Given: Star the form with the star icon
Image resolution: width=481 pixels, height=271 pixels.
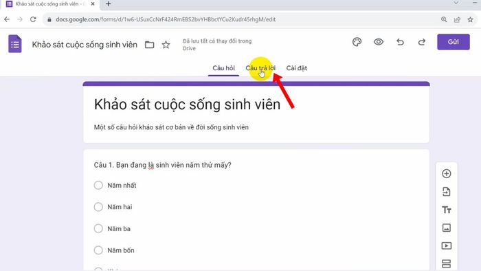Looking at the screenshot, I should click(x=166, y=45).
